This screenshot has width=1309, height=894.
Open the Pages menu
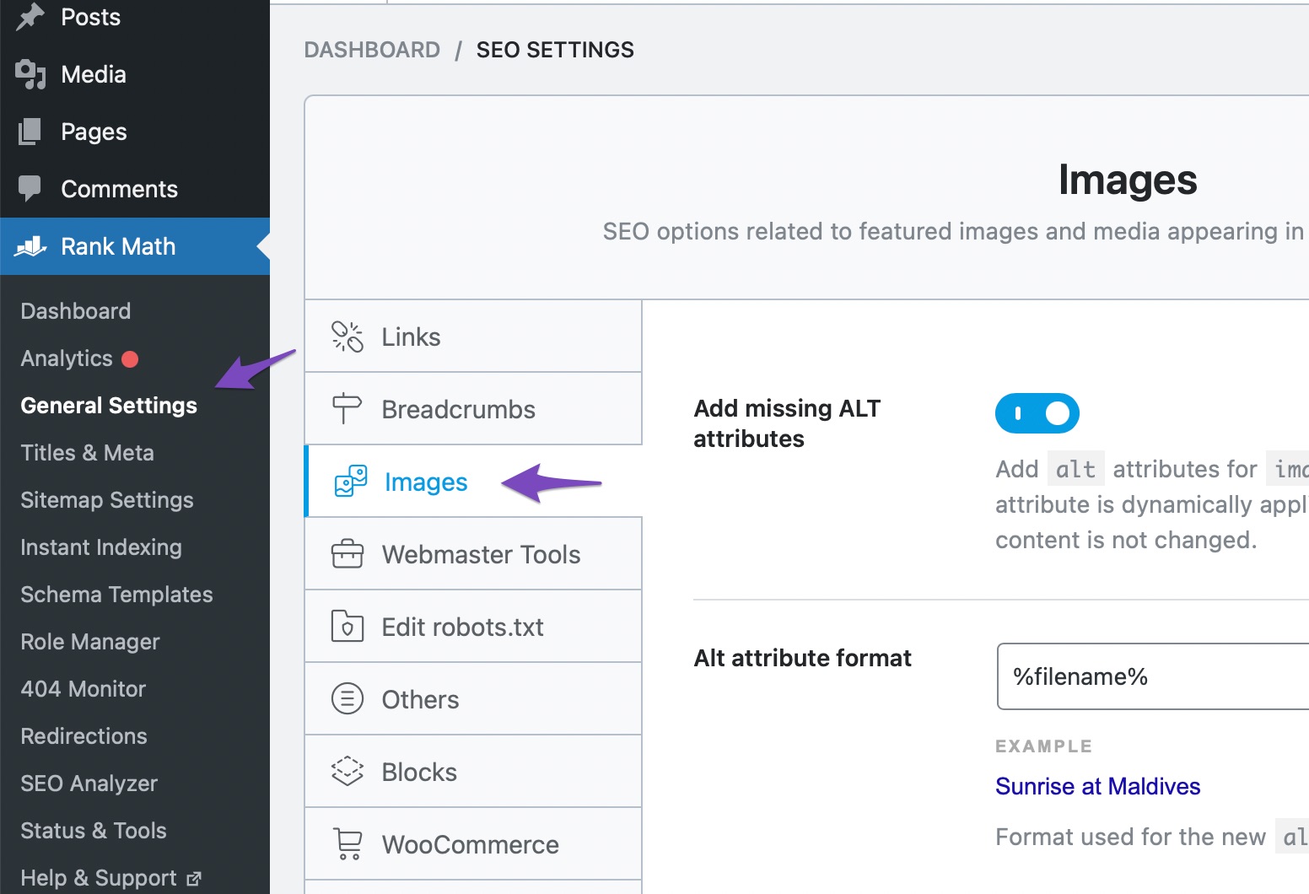tap(135, 132)
